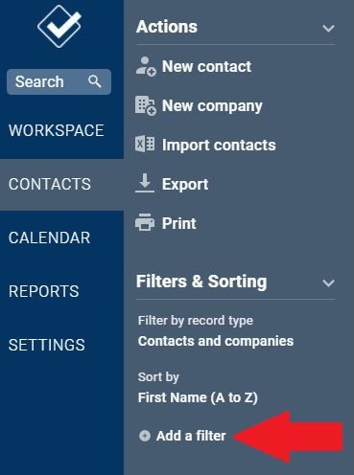Open the SETTINGS section
This screenshot has height=475, width=354.
pyautogui.click(x=47, y=345)
